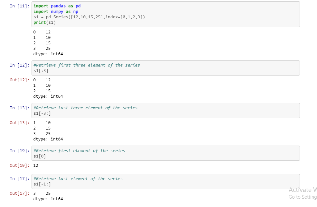Click row '3 25' in print(s1) output
Image resolution: width=317 pixels, height=207 pixels.
coord(42,49)
